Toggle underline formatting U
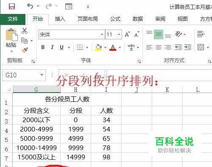Viewport: 212px width, 167px height. (x=61, y=47)
